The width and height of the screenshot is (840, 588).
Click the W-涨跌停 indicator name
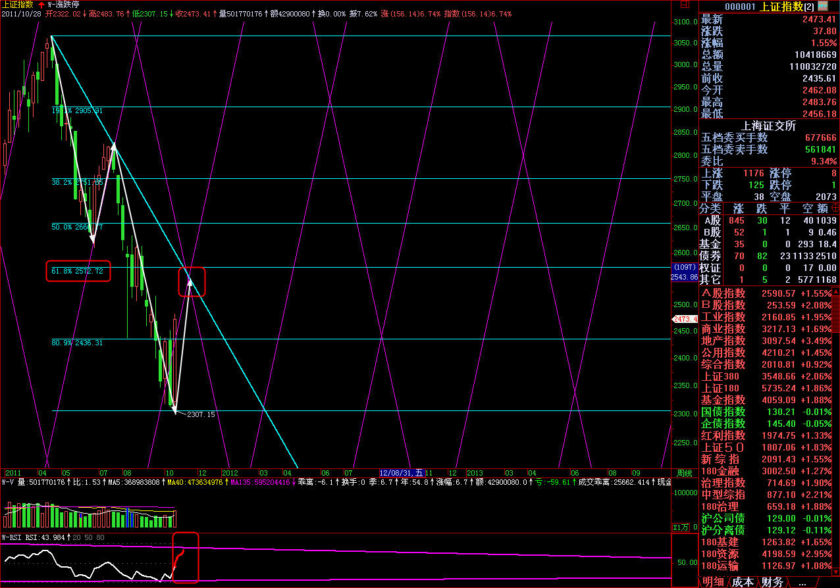pos(70,4)
